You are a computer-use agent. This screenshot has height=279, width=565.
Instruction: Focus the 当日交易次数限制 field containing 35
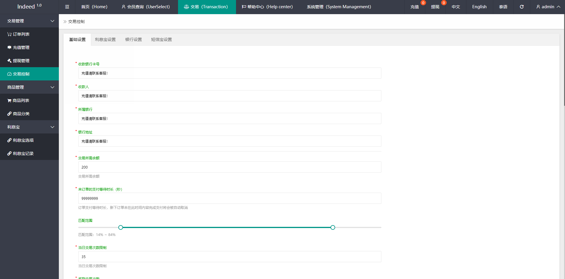click(230, 257)
